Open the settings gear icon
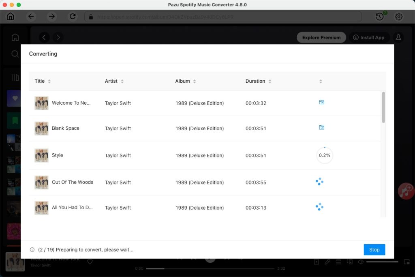The height and width of the screenshot is (277, 415). click(399, 17)
